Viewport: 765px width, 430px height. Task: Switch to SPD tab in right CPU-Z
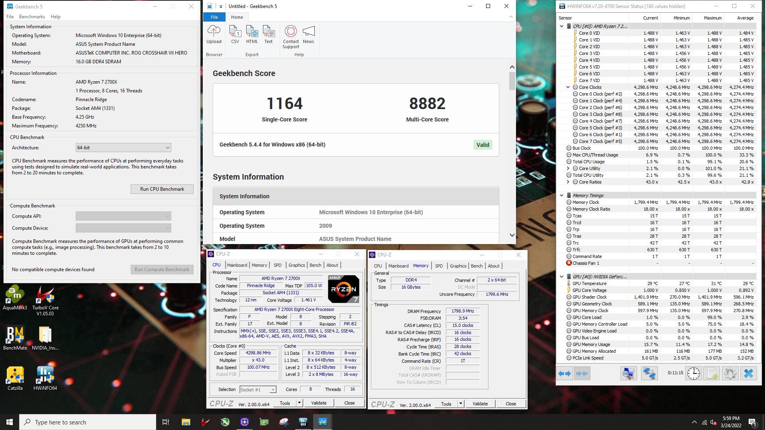tap(439, 266)
